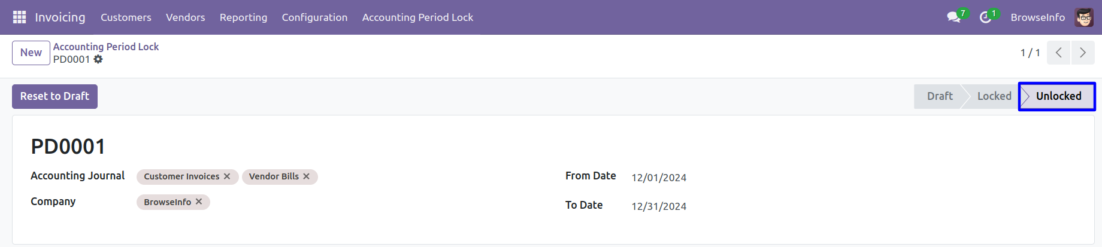The width and height of the screenshot is (1102, 247).
Task: Expand the Configuration menu
Action: [314, 17]
